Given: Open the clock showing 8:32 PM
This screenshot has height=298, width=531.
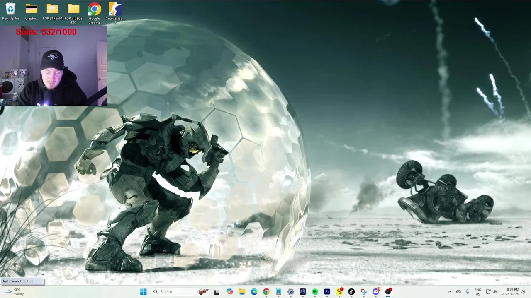Looking at the screenshot, I should (x=510, y=292).
